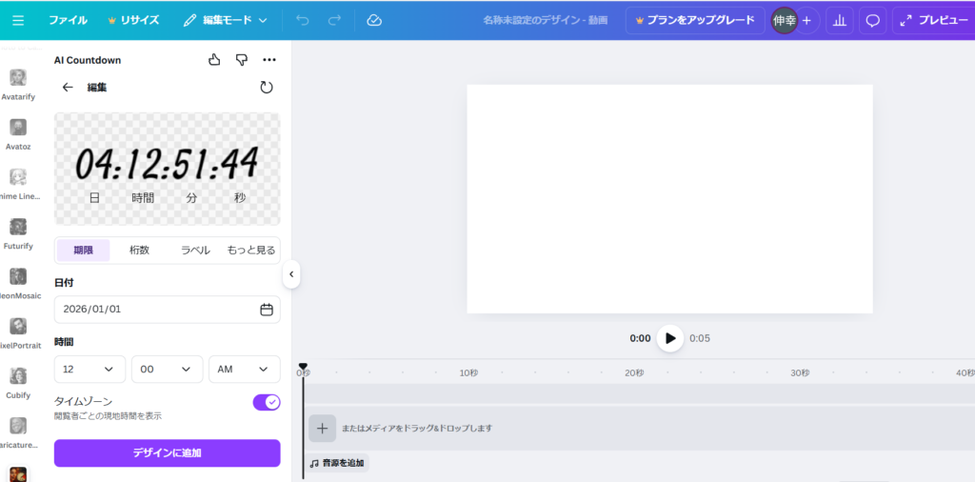
Task: Click the thumbs down dislike icon
Action: 242,60
